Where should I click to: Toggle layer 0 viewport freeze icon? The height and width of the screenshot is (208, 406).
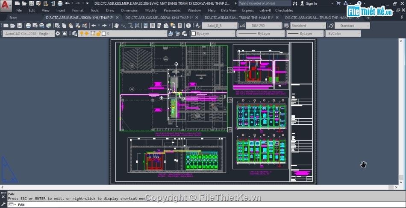click(x=93, y=34)
